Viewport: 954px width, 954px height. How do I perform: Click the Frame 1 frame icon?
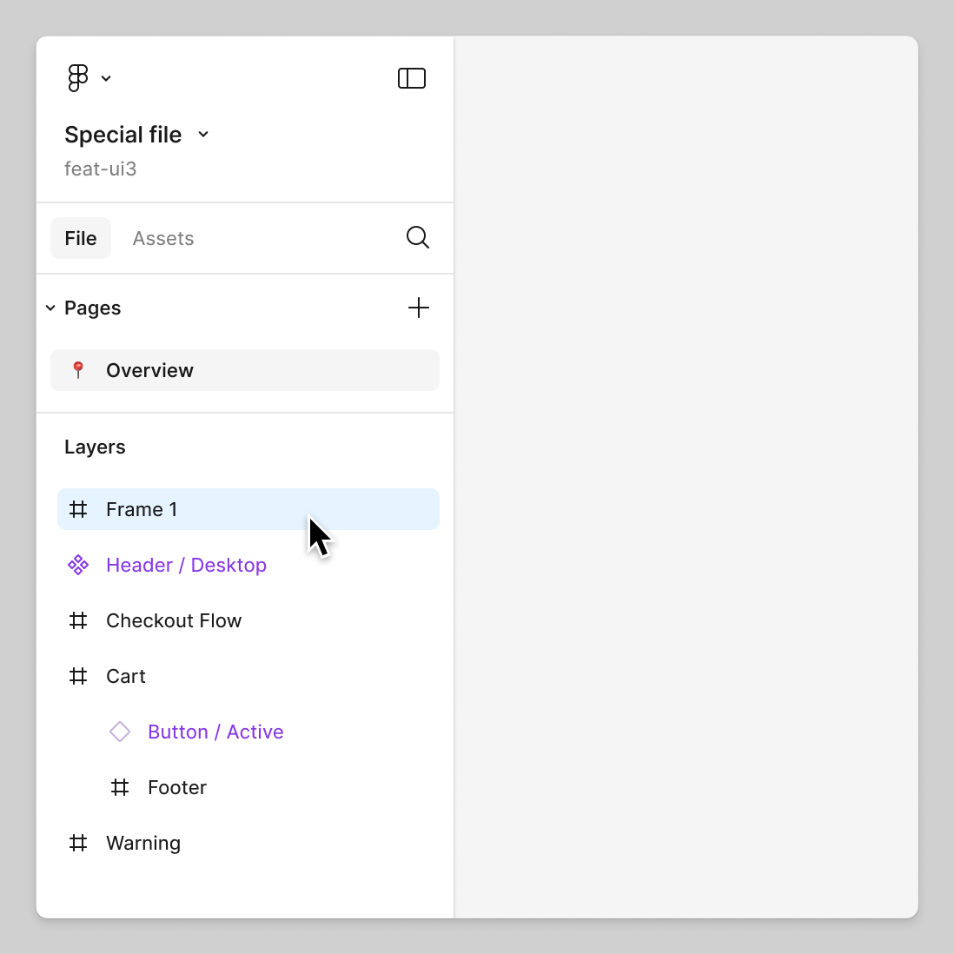tap(78, 509)
